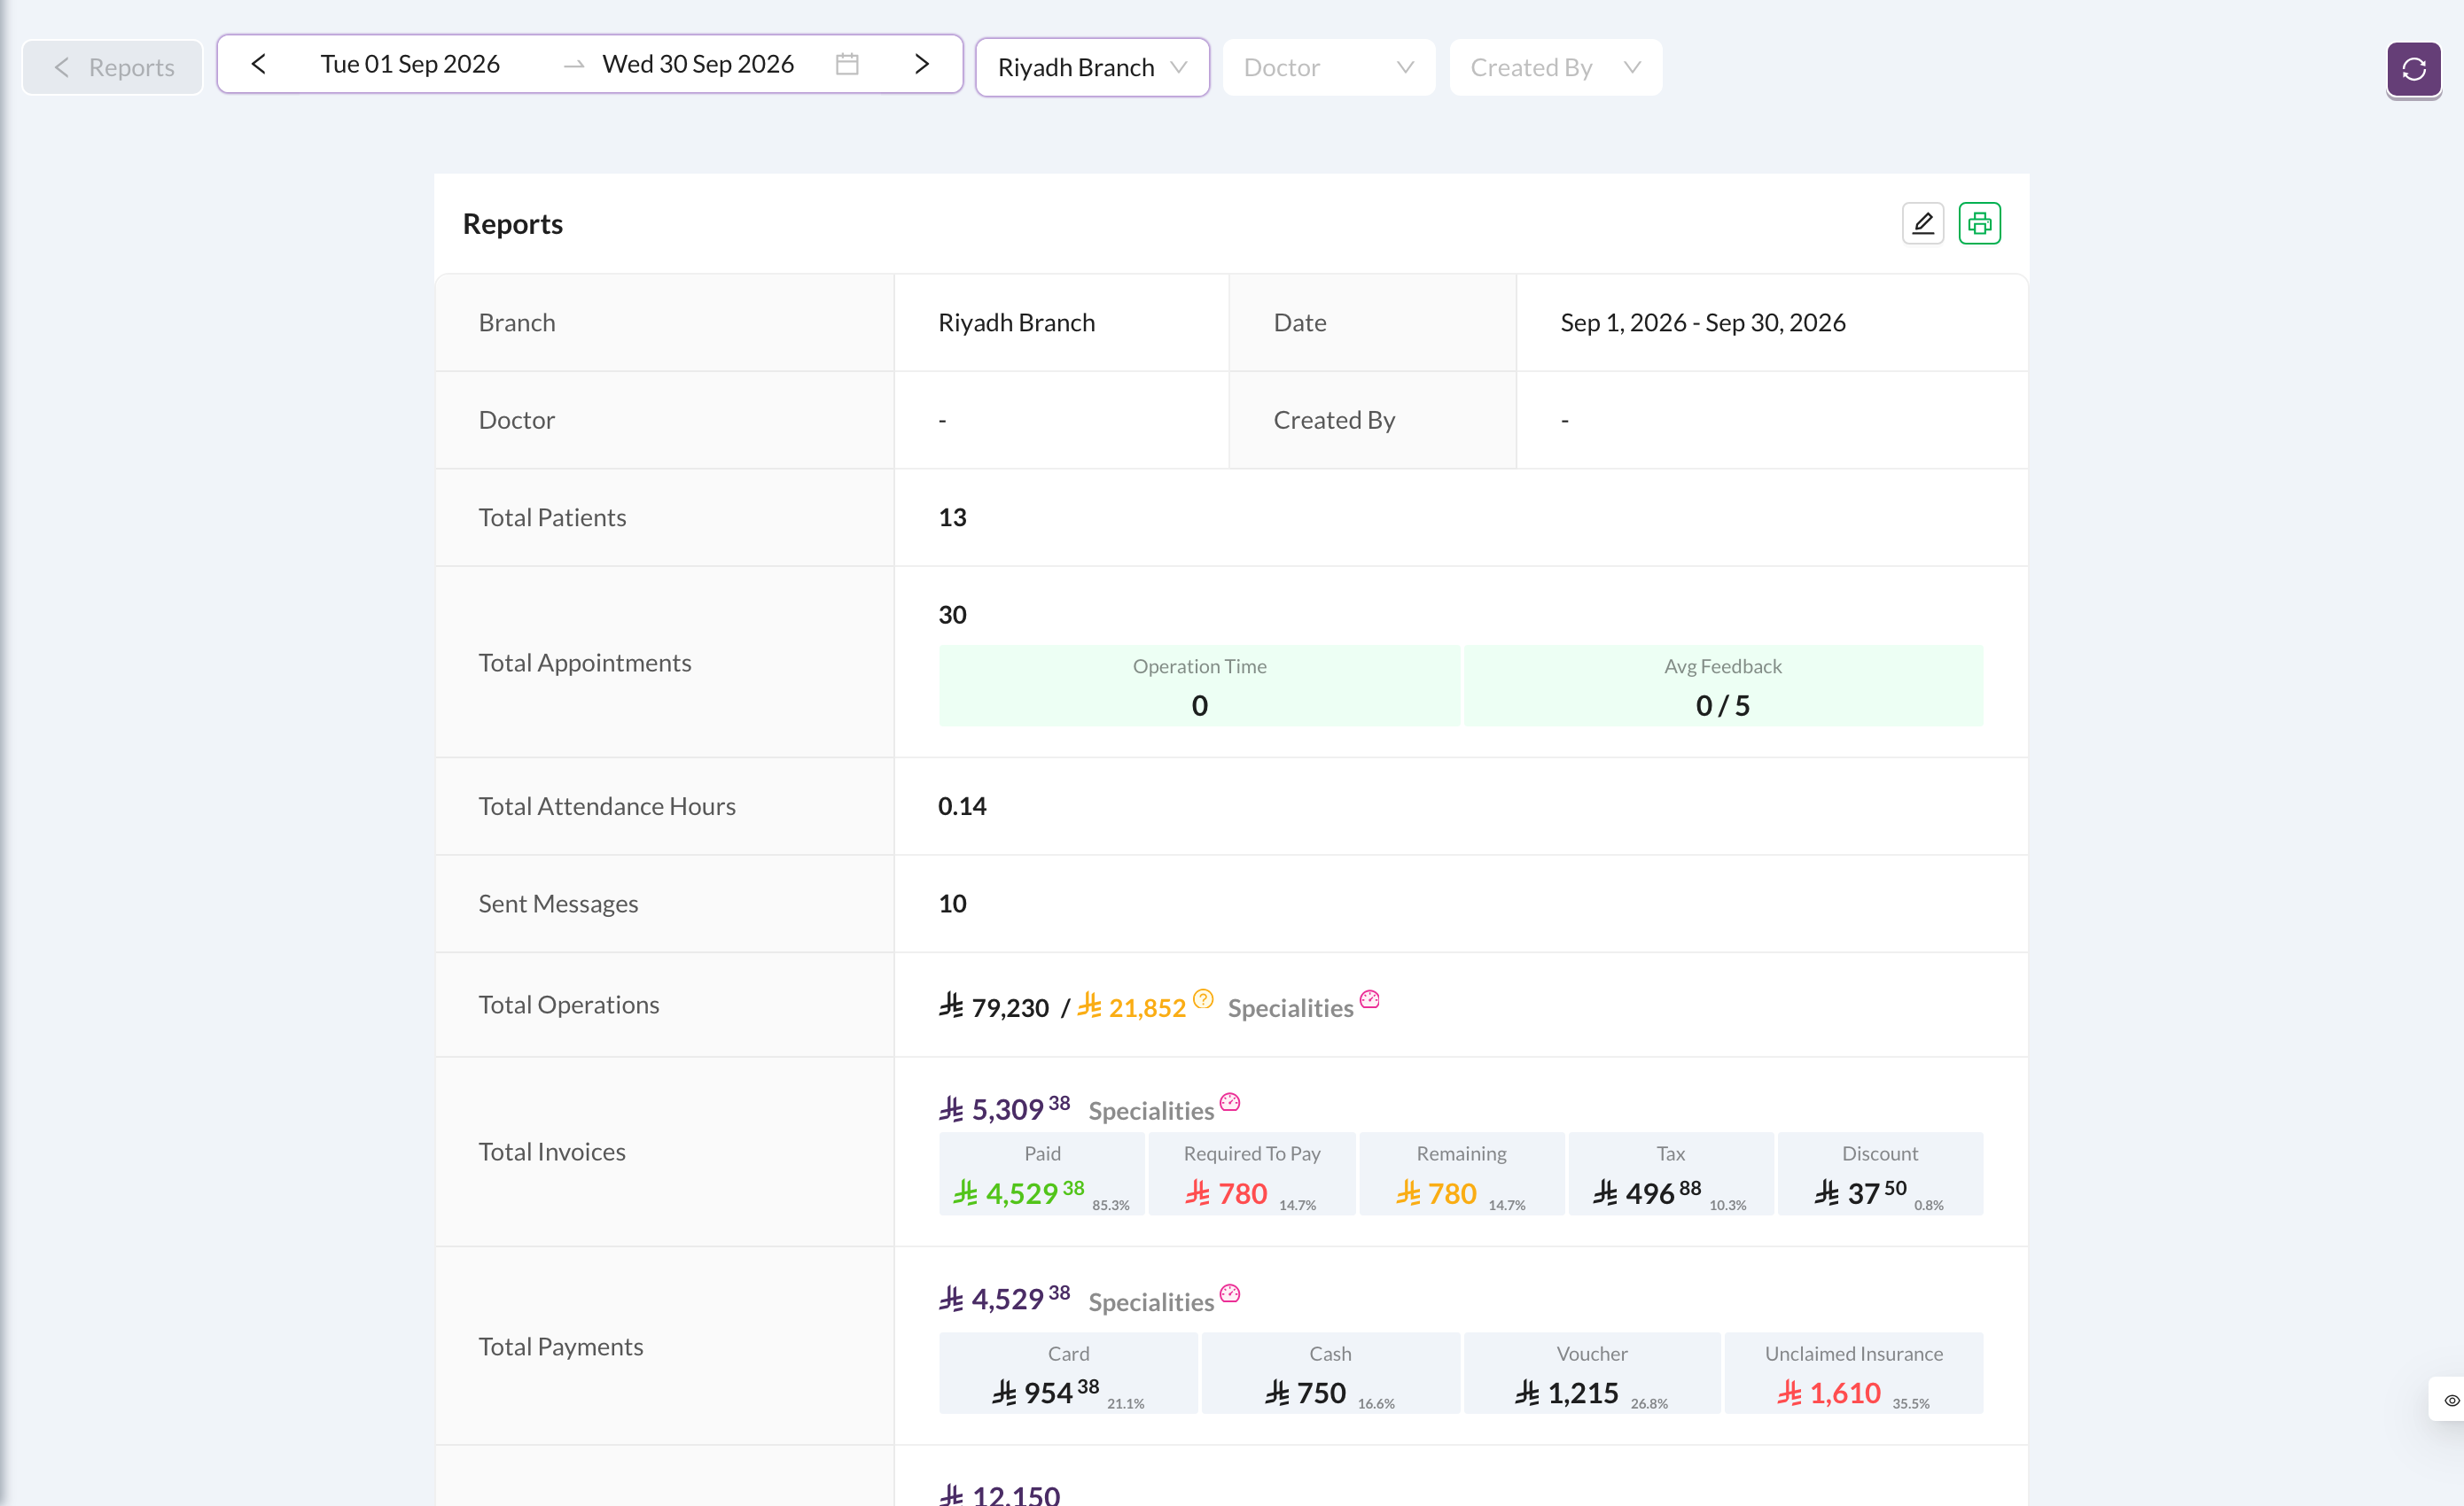Image resolution: width=2464 pixels, height=1506 pixels.
Task: Click the Total Attendance Hours value 0.14
Action: tap(962, 806)
